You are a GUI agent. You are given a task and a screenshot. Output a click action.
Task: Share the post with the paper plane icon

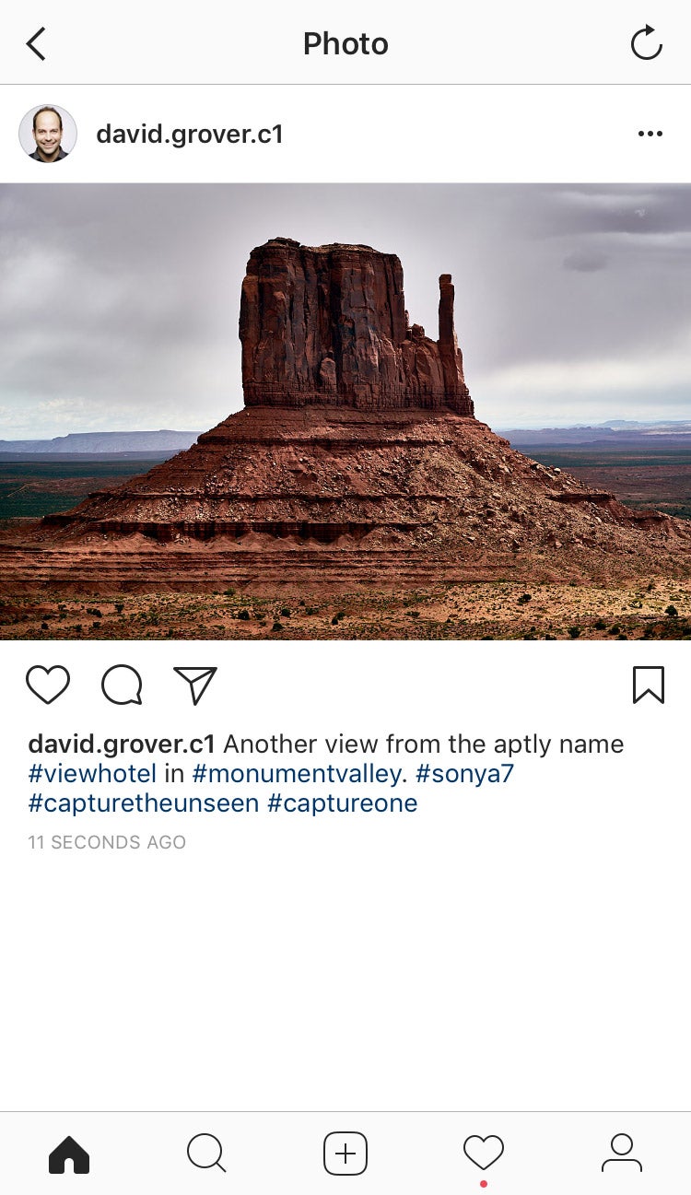tap(195, 685)
